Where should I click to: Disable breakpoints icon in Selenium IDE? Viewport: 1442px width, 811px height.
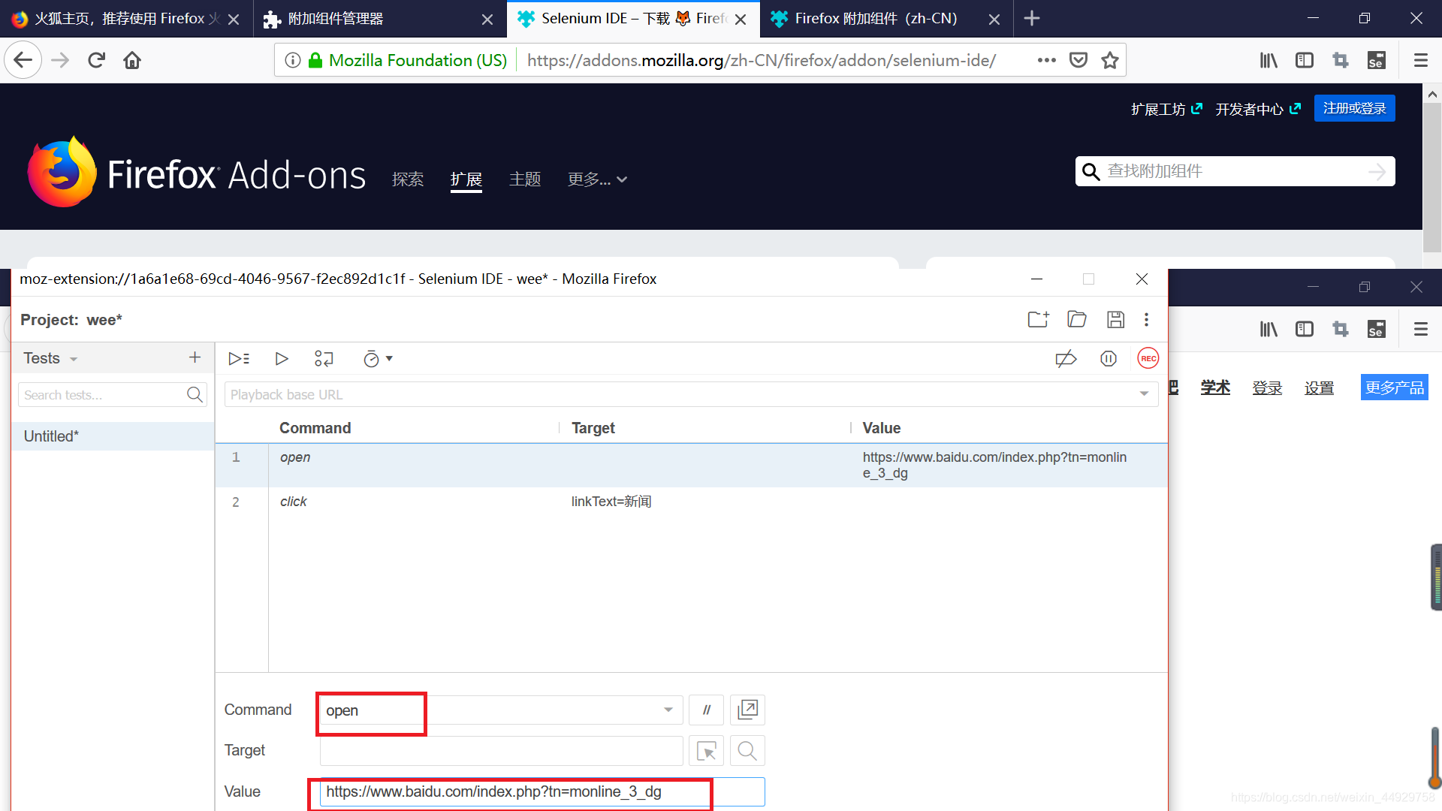coord(1066,359)
